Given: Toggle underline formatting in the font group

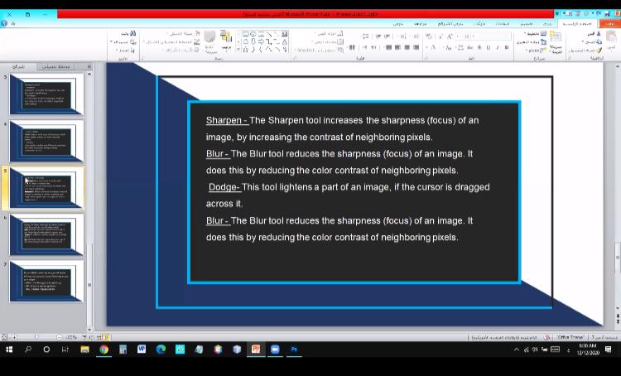Looking at the screenshot, I should [489, 47].
